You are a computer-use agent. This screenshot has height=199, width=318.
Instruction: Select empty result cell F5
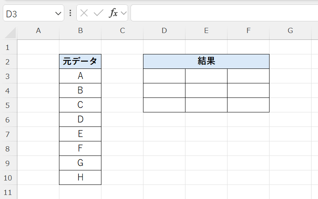pos(248,105)
